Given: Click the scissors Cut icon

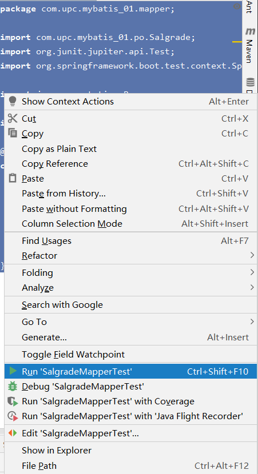Looking at the screenshot, I should tap(13, 118).
